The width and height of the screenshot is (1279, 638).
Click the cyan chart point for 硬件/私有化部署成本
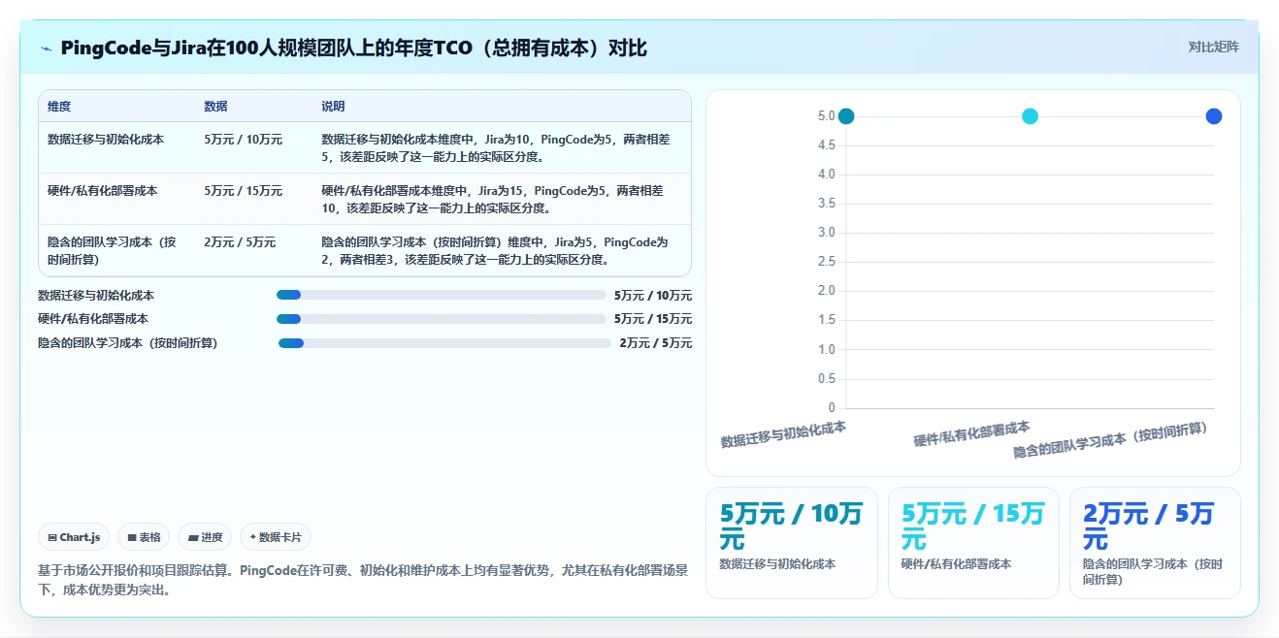pyautogui.click(x=1030, y=116)
